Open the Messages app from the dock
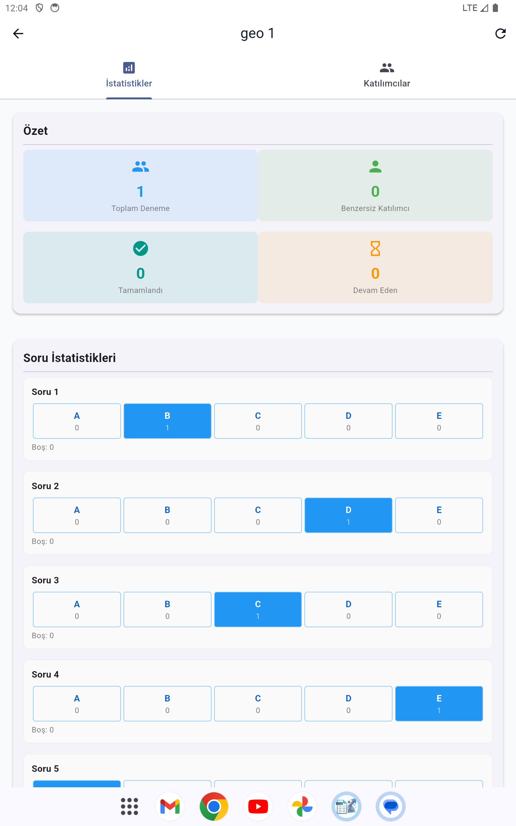516x826 pixels. click(x=391, y=807)
